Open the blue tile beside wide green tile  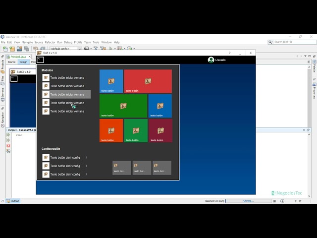[160, 106]
